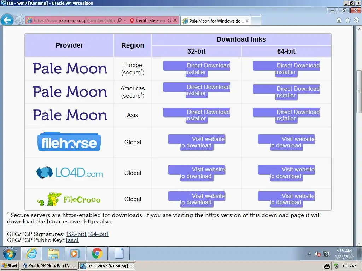Launch Internet Explorer from Win7 taskbar
The width and height of the screenshot is (362, 271).
[31, 254]
